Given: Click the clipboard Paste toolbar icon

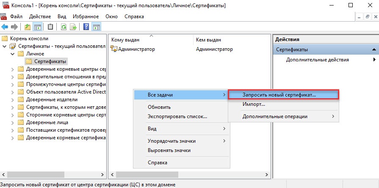Looking at the screenshot, I should (x=50, y=27).
